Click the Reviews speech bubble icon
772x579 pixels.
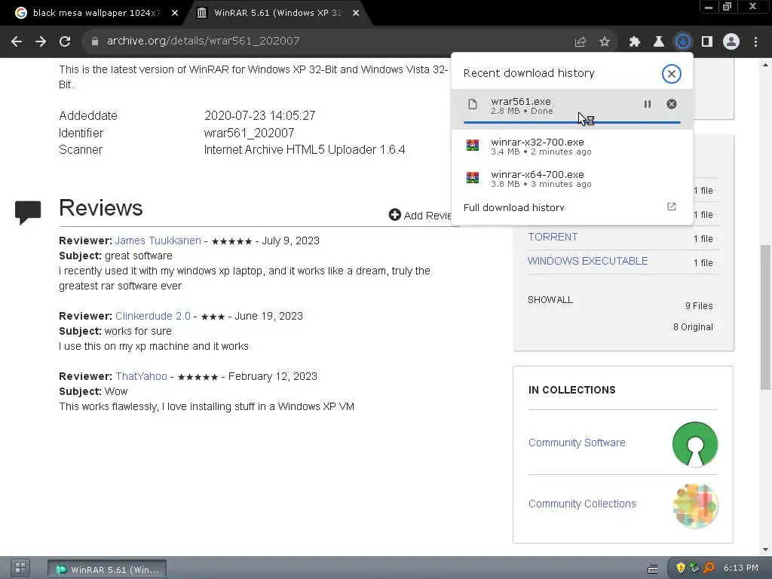(x=28, y=212)
